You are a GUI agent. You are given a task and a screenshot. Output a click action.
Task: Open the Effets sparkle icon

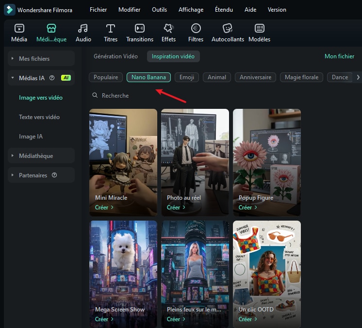[x=168, y=29]
